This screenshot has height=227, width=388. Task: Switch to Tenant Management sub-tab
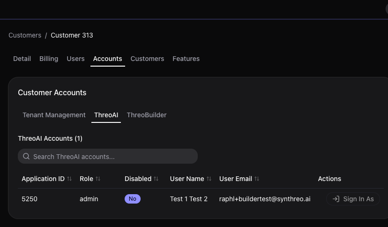54,115
